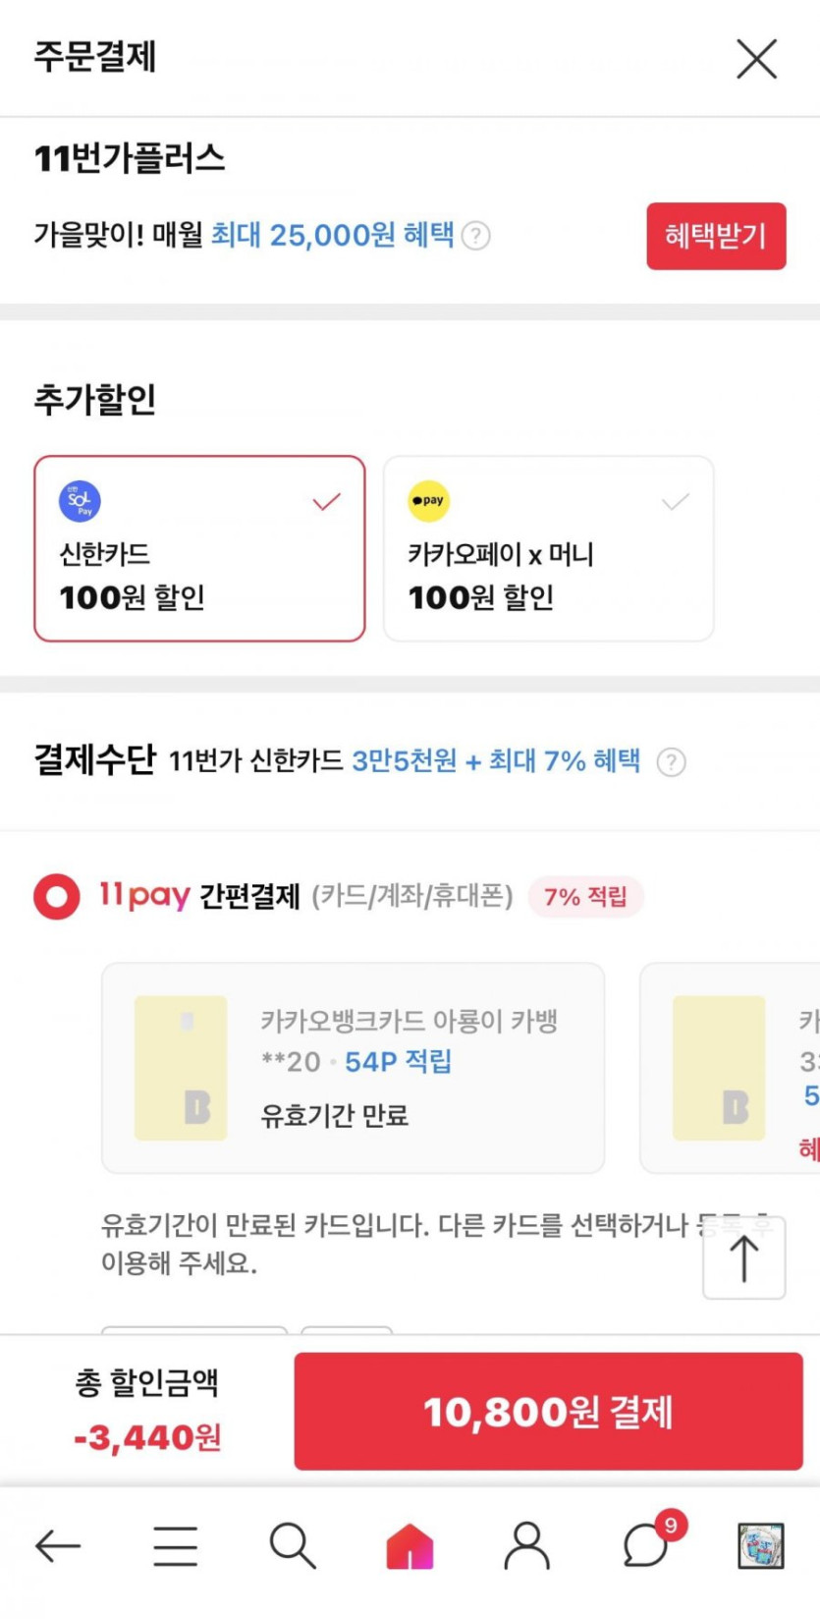820x1619 pixels.
Task: Tap the 혜택받기 red button
Action: pos(715,236)
